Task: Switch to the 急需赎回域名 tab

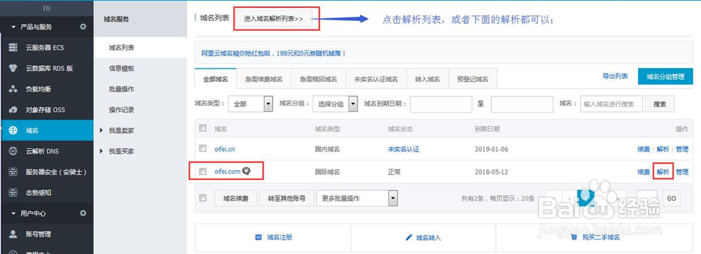Action: pyautogui.click(x=318, y=79)
